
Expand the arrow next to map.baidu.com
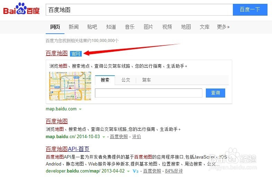(80, 109)
